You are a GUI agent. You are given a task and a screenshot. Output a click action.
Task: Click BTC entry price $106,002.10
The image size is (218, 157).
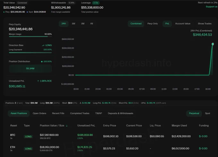[111, 136]
